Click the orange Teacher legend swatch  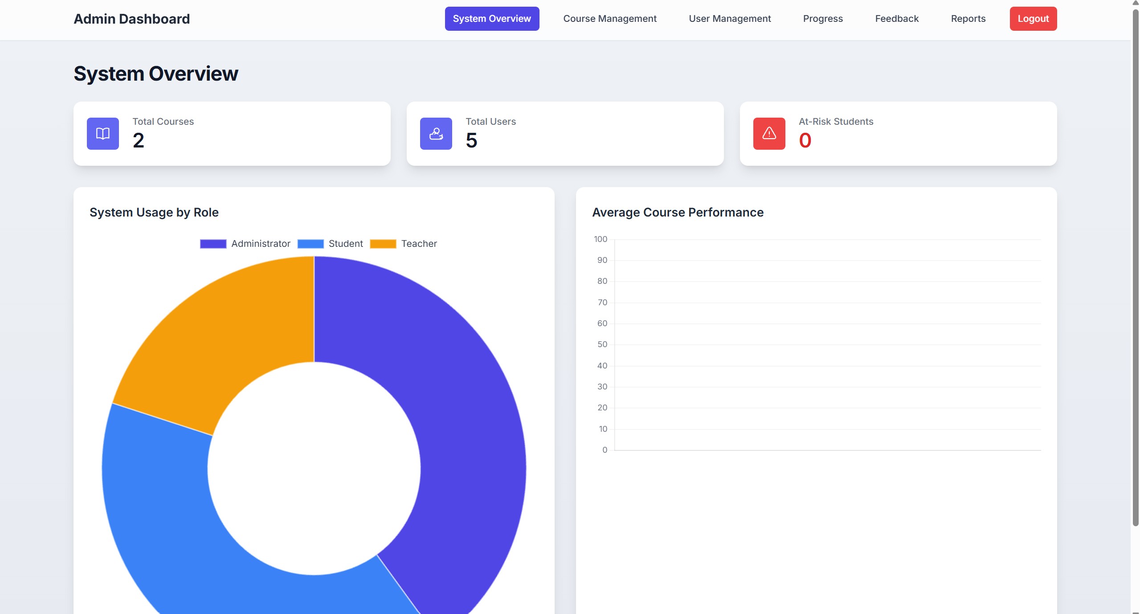383,244
